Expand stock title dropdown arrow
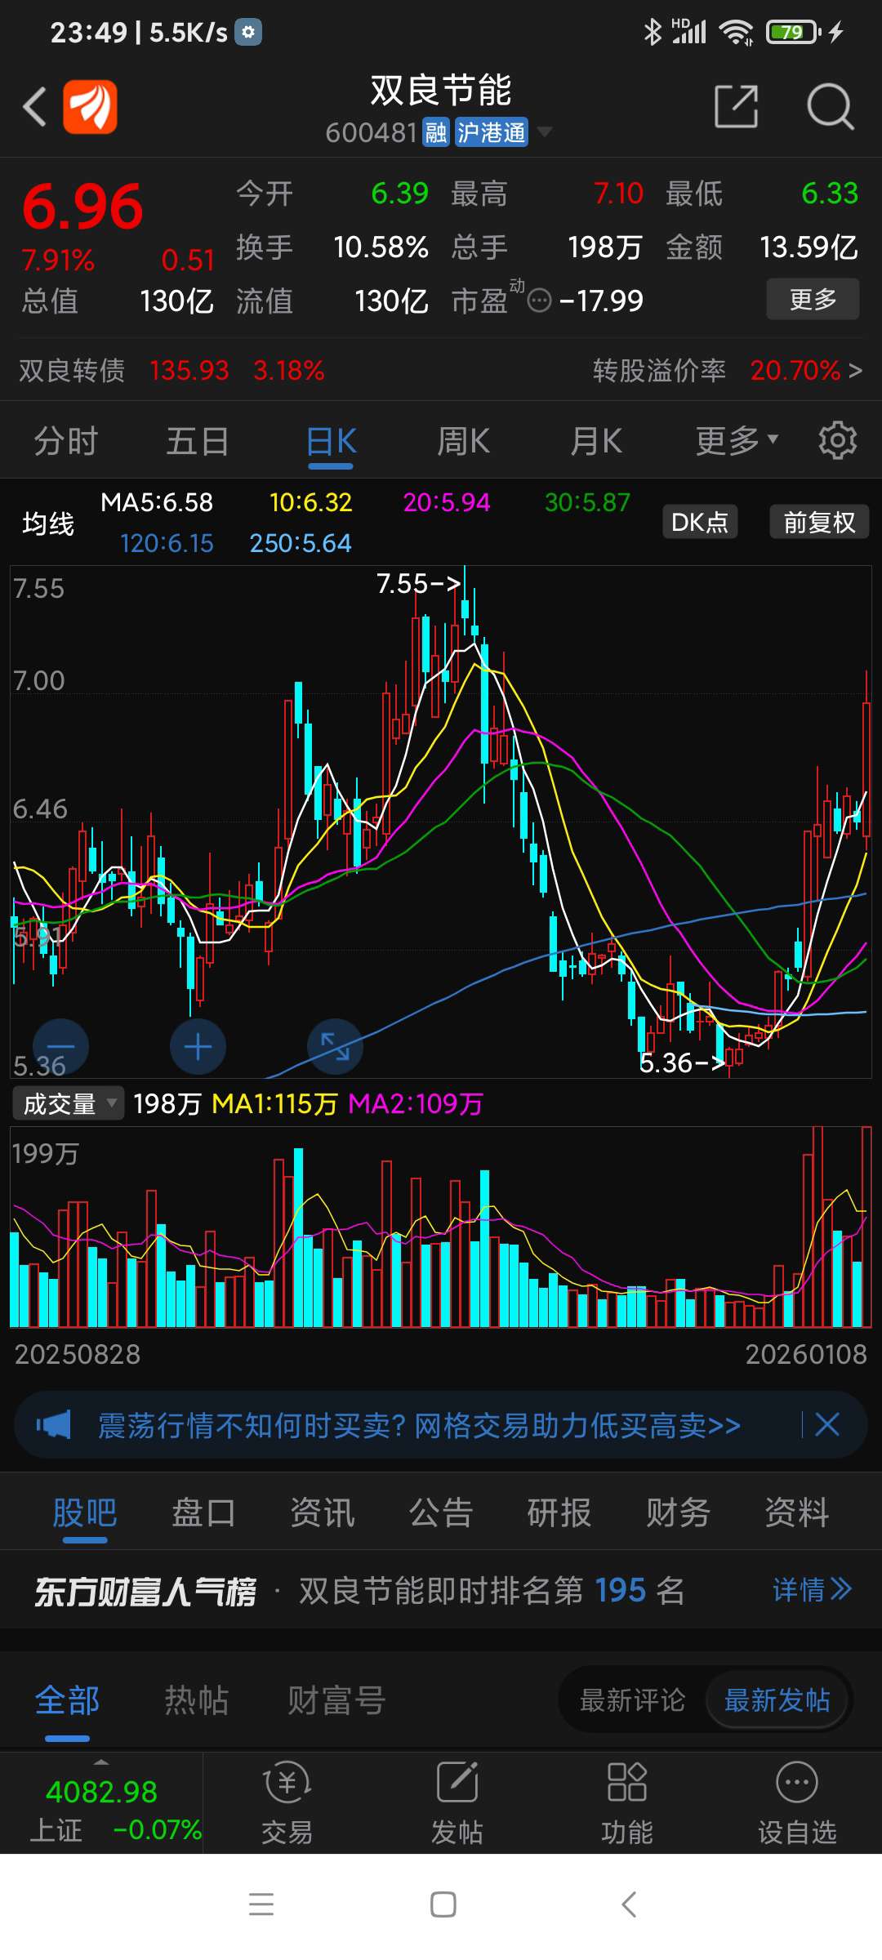Screen dimensions: 882x1960 click(x=544, y=131)
